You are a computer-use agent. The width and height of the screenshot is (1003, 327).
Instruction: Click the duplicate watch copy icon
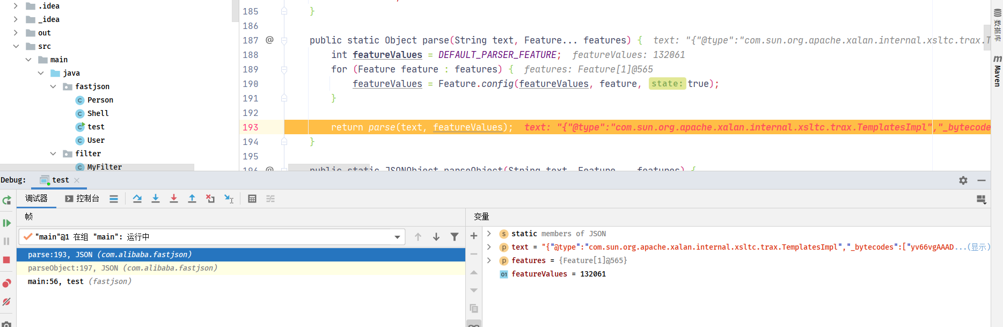(x=474, y=309)
